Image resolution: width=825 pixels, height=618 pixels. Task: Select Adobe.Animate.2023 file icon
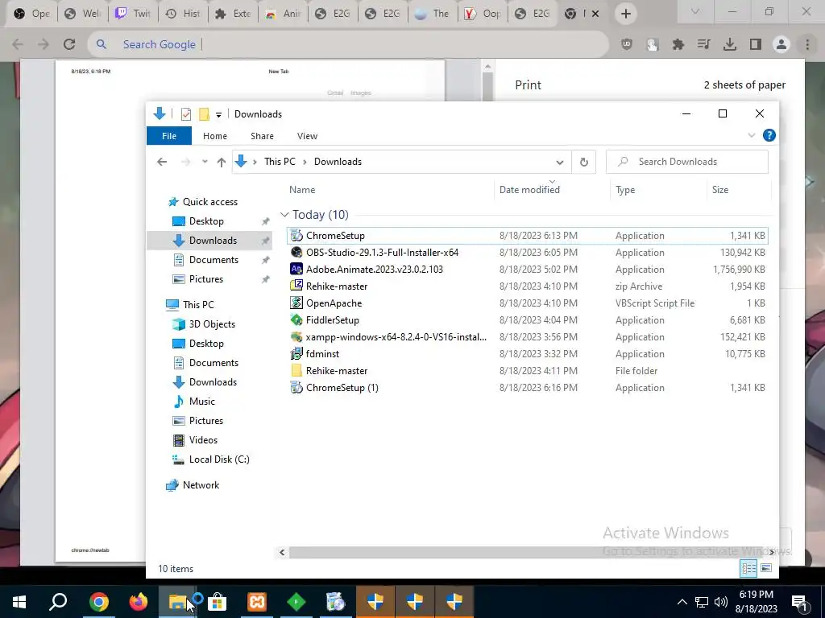[x=296, y=269]
